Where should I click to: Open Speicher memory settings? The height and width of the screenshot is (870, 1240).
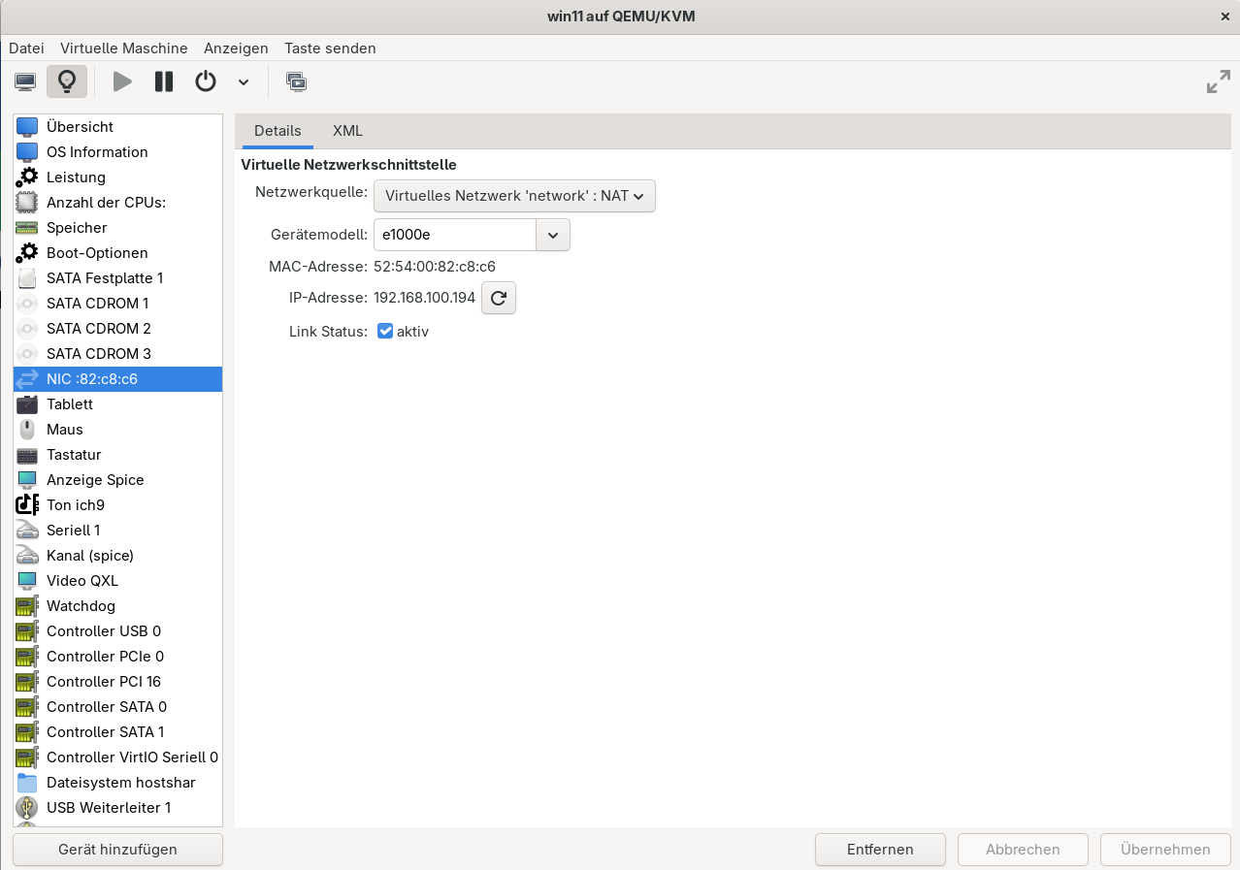point(117,228)
